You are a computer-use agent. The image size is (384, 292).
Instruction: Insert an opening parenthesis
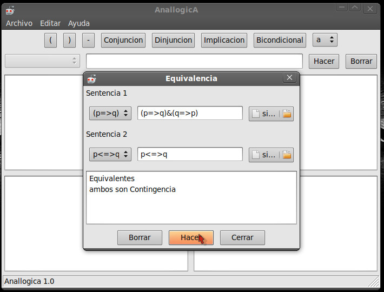coord(50,40)
